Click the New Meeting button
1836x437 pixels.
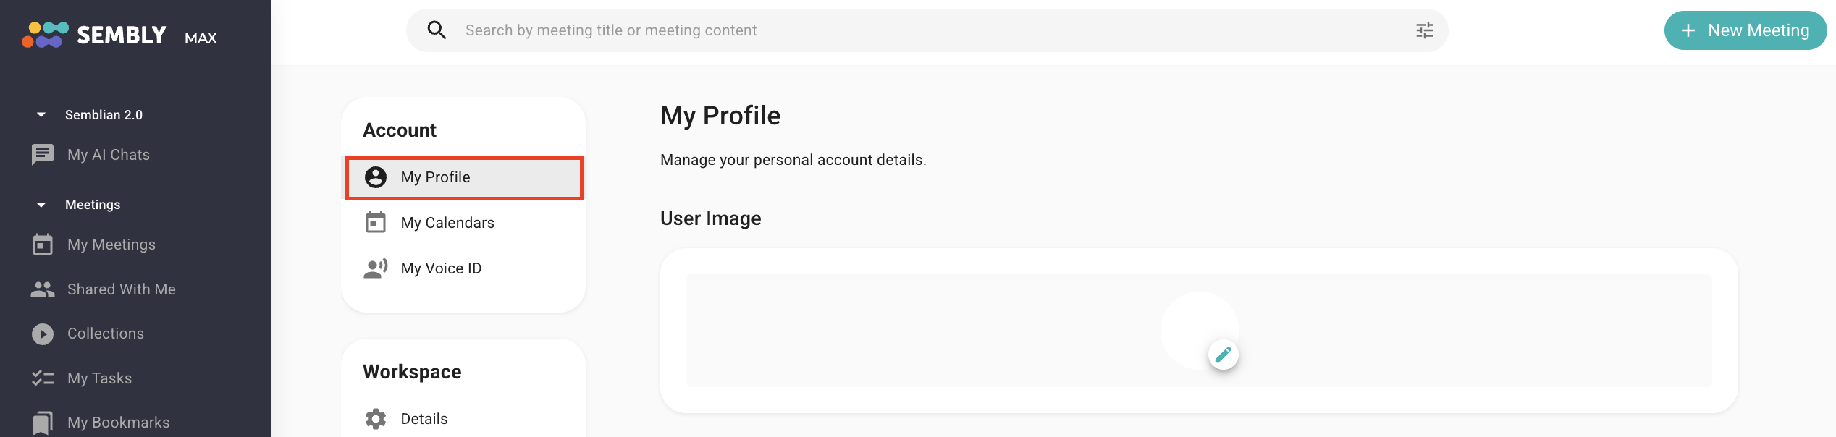[1746, 30]
